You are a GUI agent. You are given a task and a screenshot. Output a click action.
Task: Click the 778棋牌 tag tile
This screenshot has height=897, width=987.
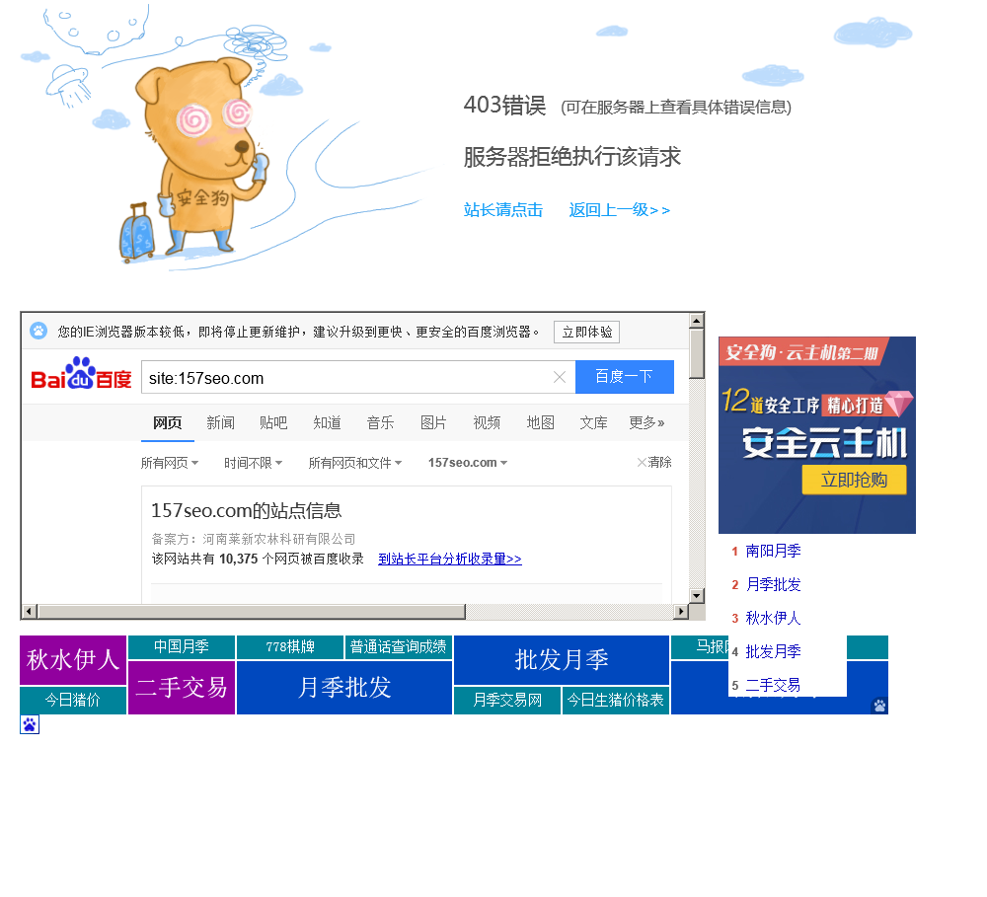(290, 647)
